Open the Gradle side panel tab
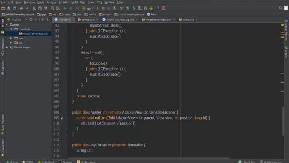Viewport: 289px width, 163px height. click(x=286, y=52)
